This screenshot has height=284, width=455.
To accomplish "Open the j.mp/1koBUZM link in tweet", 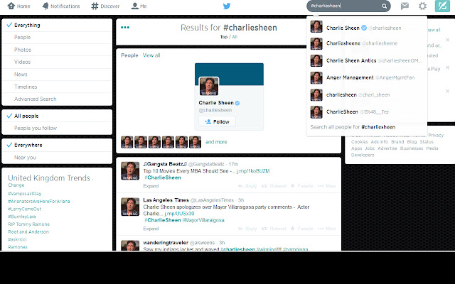I will pyautogui.click(x=253, y=171).
